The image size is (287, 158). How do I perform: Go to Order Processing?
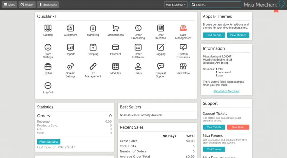[x=138, y=32]
